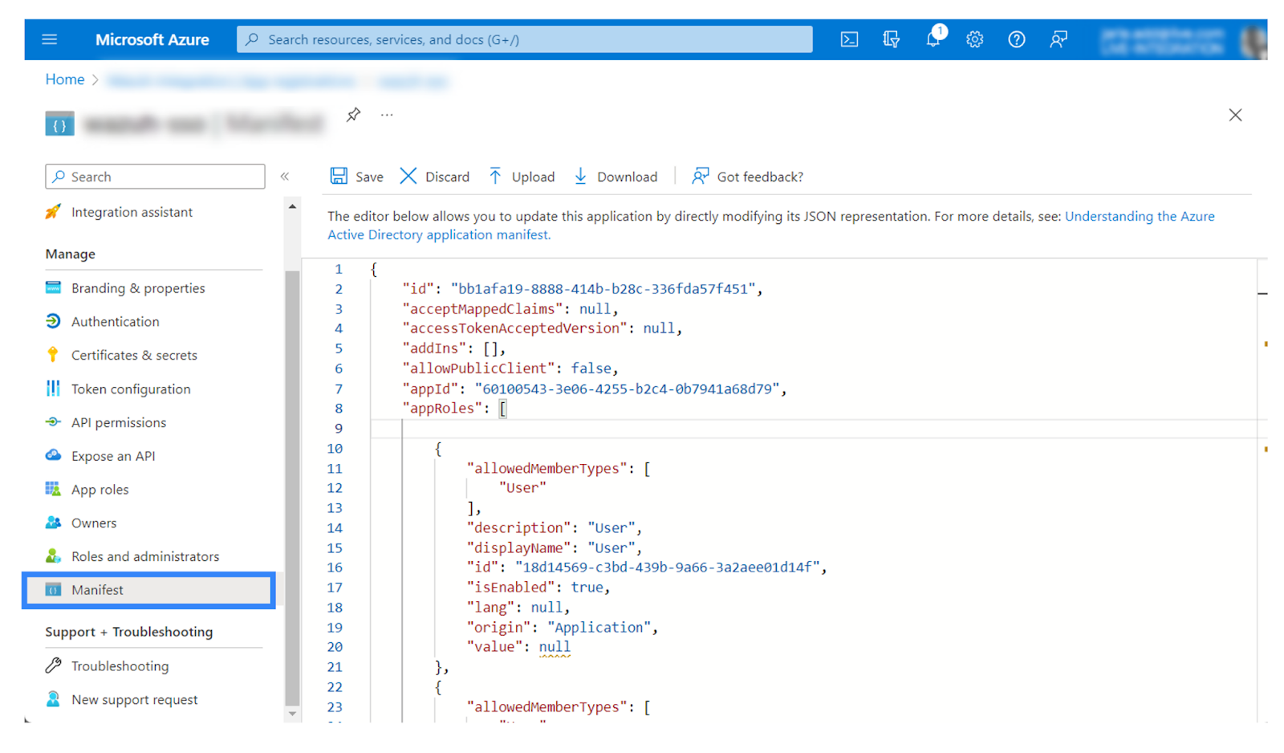Open the more options ellipsis
Screen dimensions: 1284x753
pyautogui.click(x=387, y=115)
